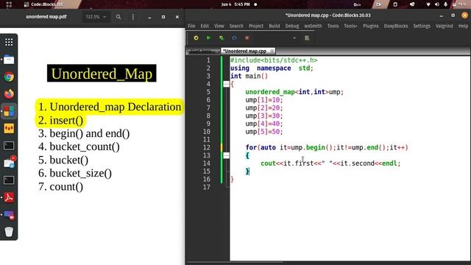Open the three-dot menu in PDF viewer

pyautogui.click(x=133, y=17)
